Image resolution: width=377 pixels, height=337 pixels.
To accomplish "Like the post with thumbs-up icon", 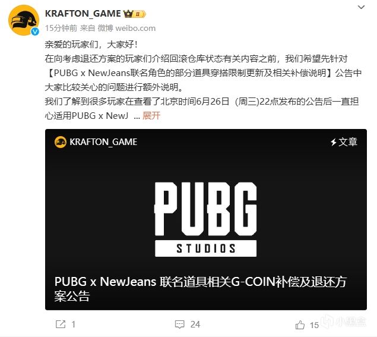I will pos(300,325).
